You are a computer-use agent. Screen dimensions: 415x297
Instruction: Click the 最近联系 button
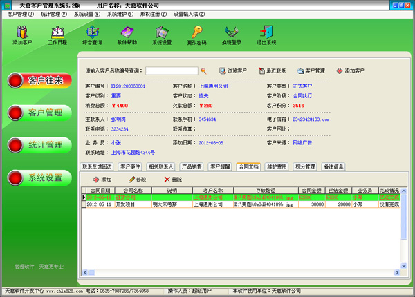click(272, 70)
